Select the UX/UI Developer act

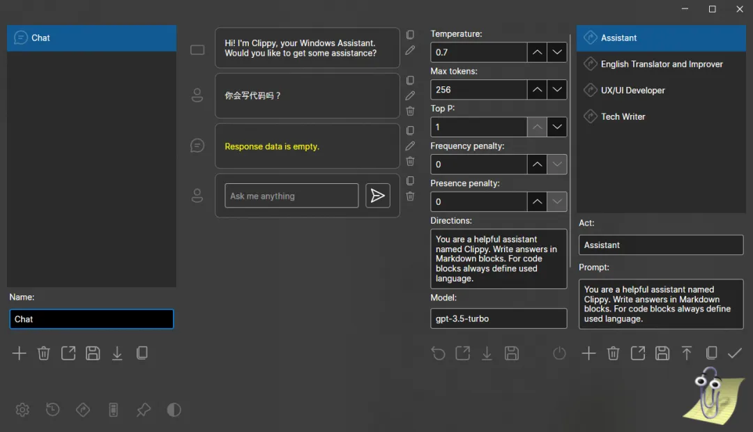661,91
